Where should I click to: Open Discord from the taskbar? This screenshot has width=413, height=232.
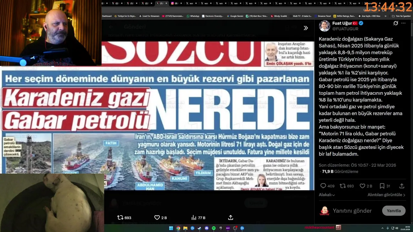click(x=206, y=228)
